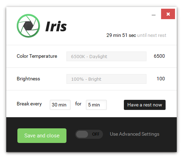This screenshot has width=183, height=160.
Task: Open the Brightness 100% - Bright dropdown
Action: coord(106,79)
